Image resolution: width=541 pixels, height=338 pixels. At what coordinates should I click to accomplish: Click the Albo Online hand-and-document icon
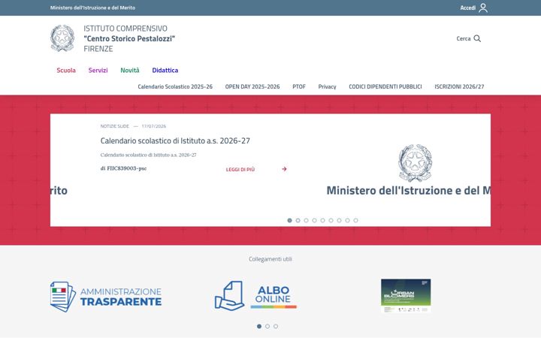point(229,296)
